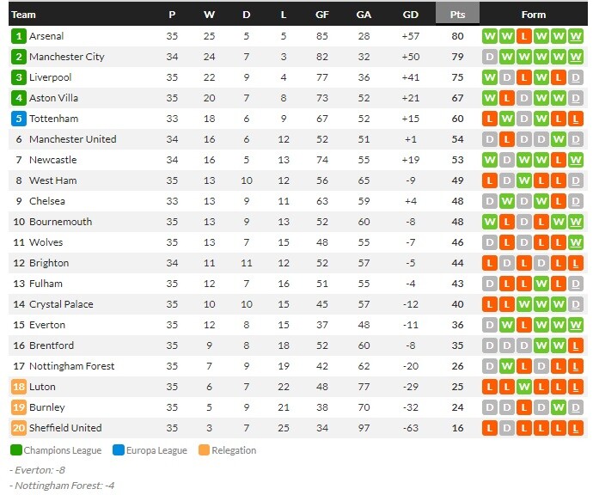
Task: Click Aston Villa's position 4 badge
Action: (19, 98)
